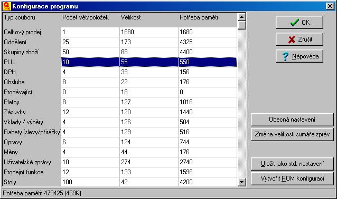Viewport: 337px width, 199px height.
Task: Click Platby memory value 1016
Action: coord(208,102)
